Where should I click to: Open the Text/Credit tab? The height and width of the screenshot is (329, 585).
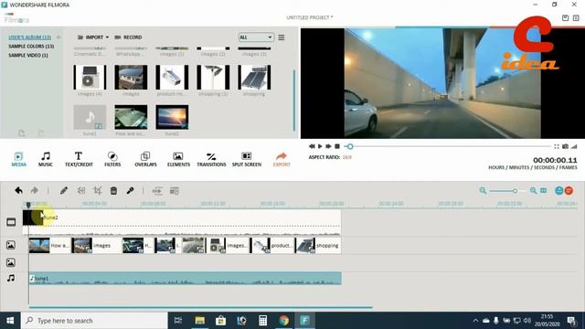(79, 159)
